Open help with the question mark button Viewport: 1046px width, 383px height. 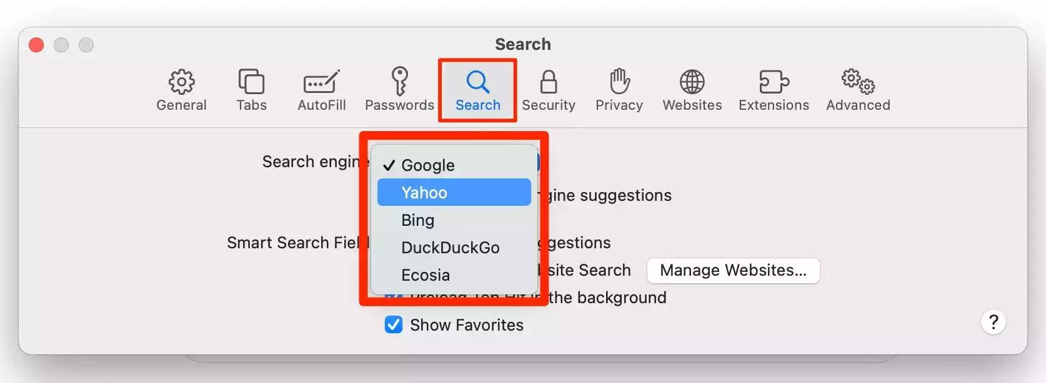pyautogui.click(x=993, y=322)
